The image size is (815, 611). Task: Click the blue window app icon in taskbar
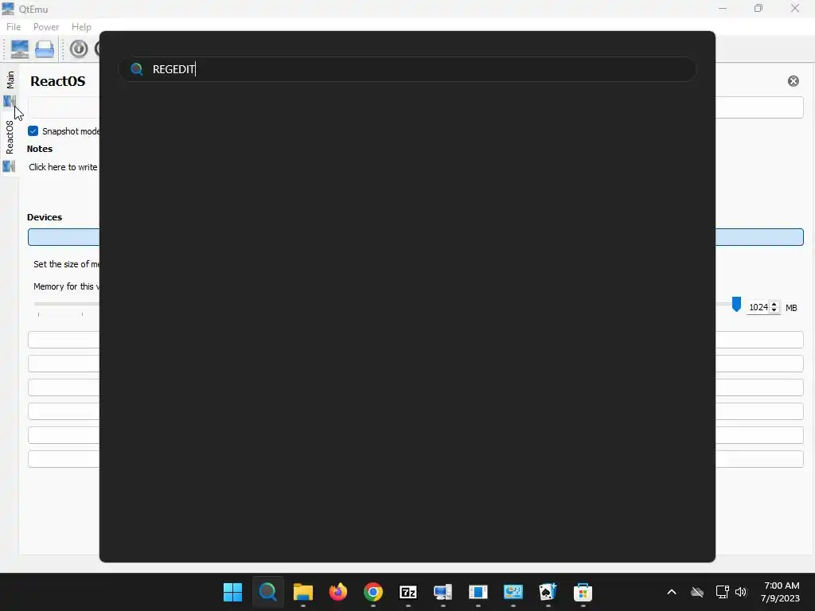[x=478, y=592]
